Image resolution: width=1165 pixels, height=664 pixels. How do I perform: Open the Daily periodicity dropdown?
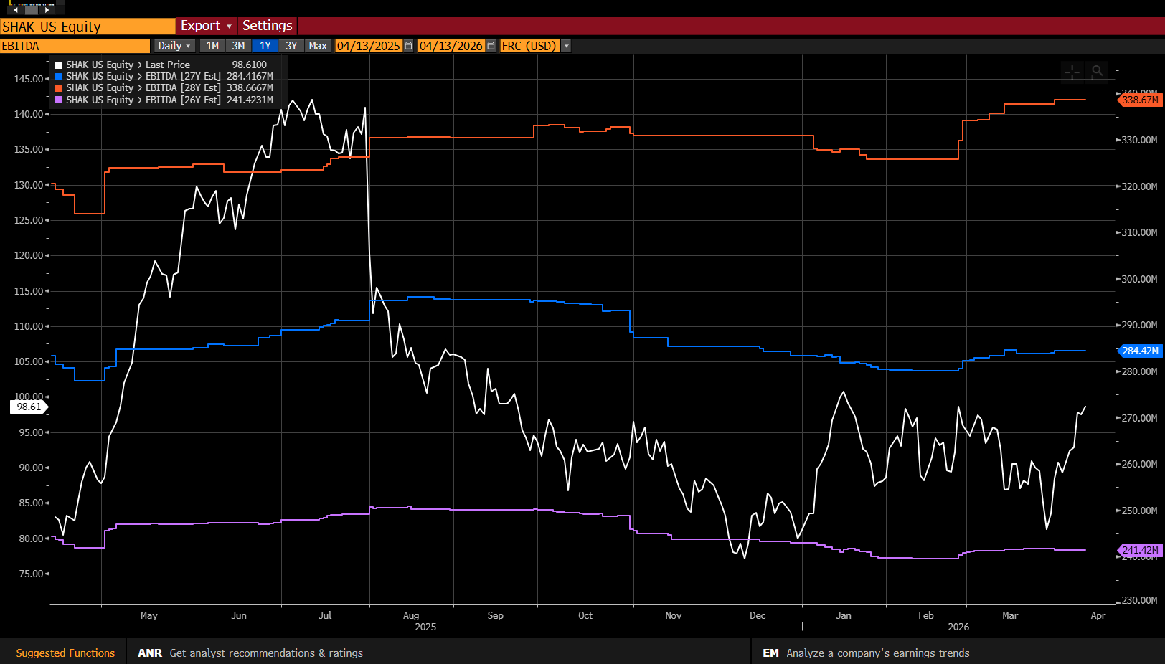(x=174, y=46)
